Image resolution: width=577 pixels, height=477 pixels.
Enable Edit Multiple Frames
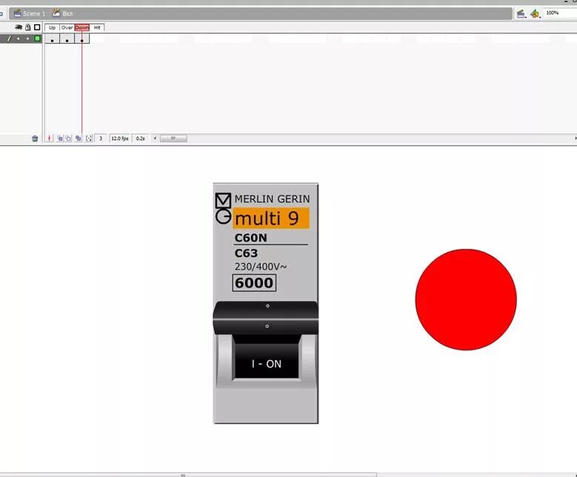78,139
